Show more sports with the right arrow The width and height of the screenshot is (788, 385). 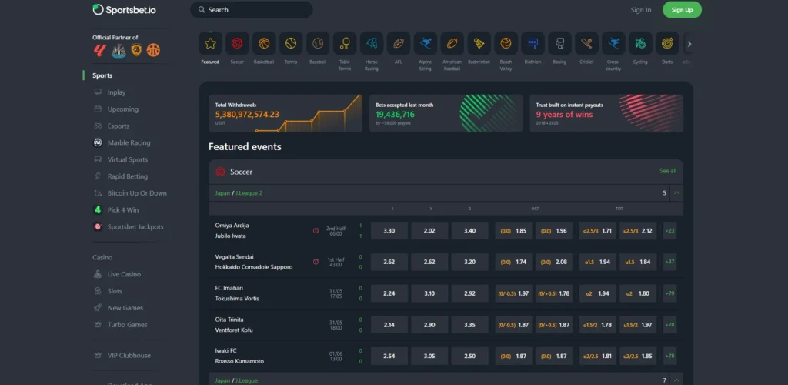coord(689,44)
